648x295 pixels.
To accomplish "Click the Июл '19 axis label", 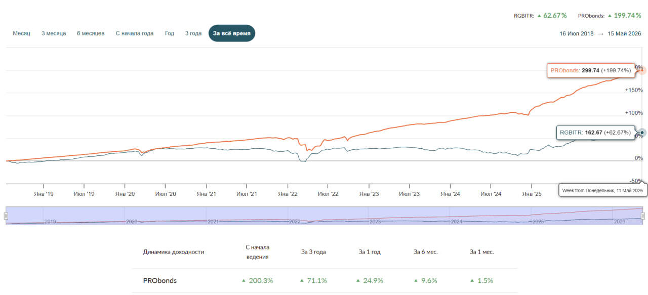I will coord(84,194).
